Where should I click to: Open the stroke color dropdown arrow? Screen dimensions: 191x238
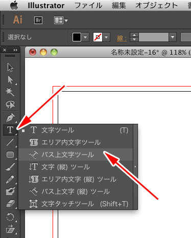click(106, 37)
